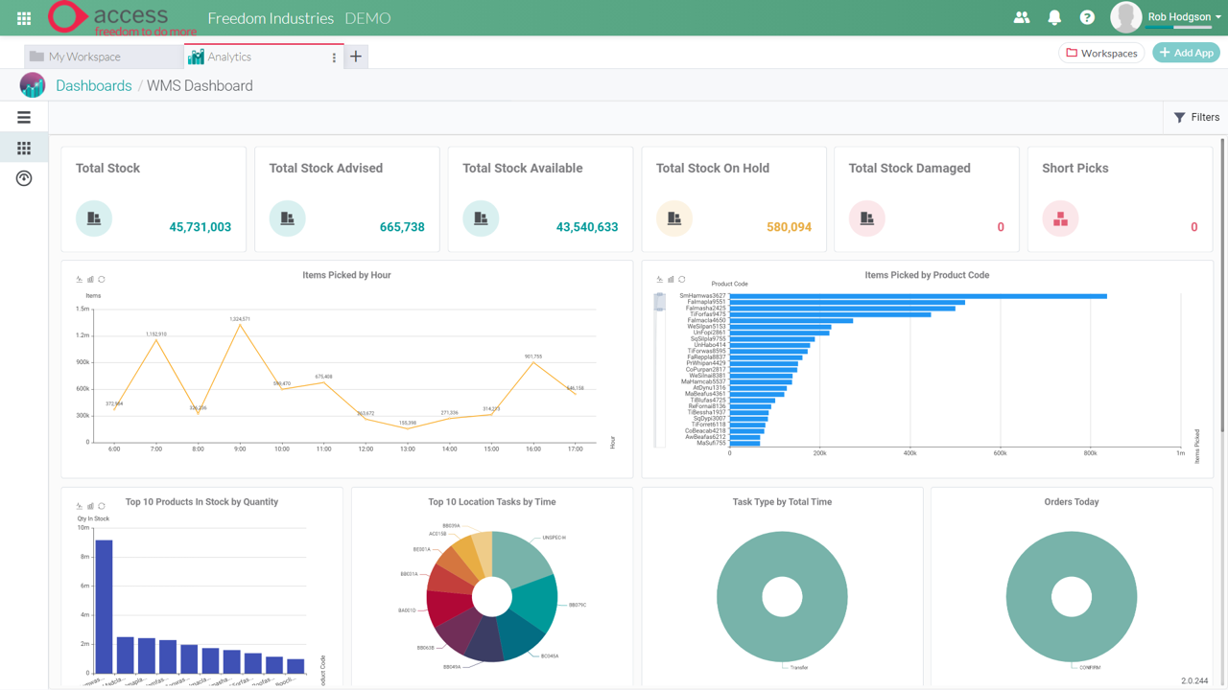Open the help question mark icon
Screen dimensions: 1228x690
coord(1087,17)
